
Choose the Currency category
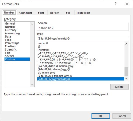17,30
